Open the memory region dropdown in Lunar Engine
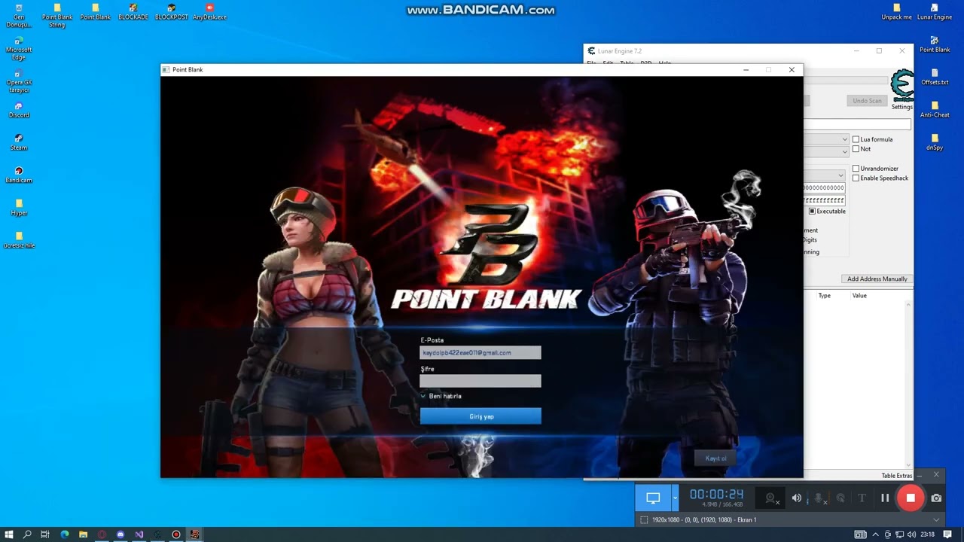 [x=824, y=175]
